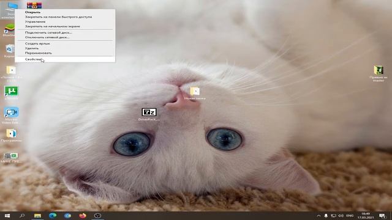
Task: Choose Переименовать from the context menu
Action: (38, 53)
